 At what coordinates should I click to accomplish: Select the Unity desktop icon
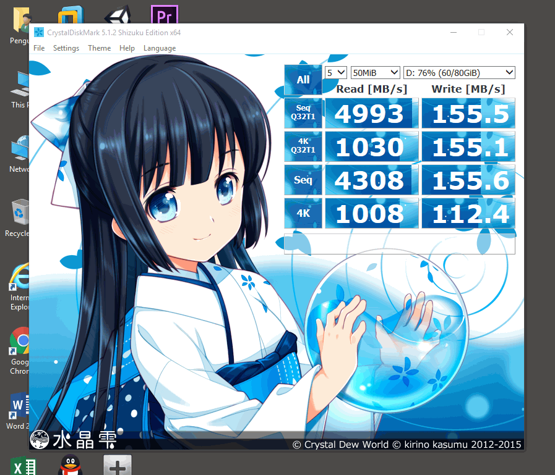coord(118,15)
